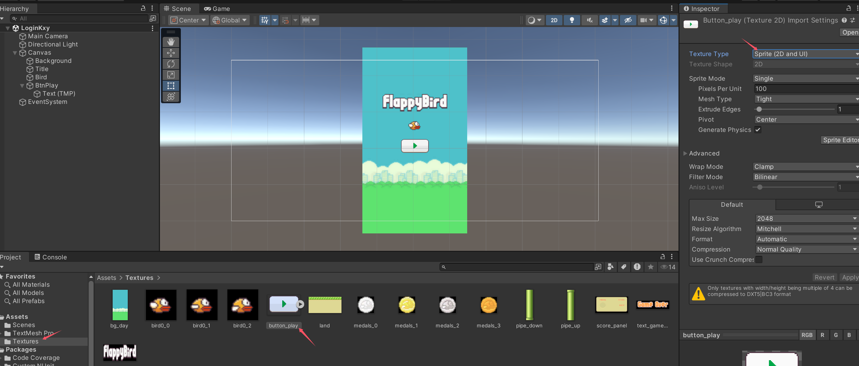Open the Texture Type dropdown
Image resolution: width=859 pixels, height=366 pixels.
click(x=805, y=54)
